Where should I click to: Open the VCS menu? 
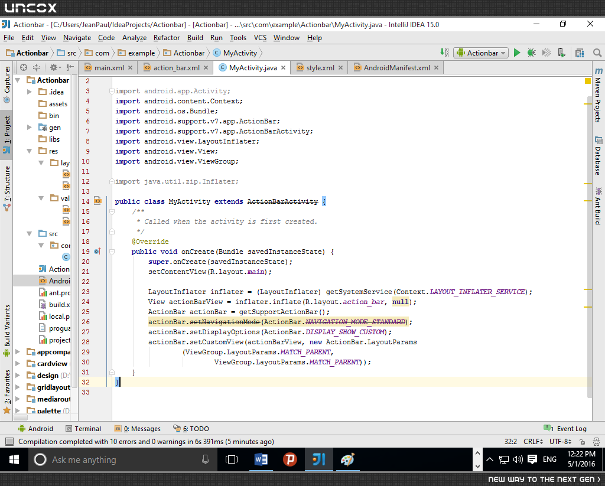click(260, 38)
